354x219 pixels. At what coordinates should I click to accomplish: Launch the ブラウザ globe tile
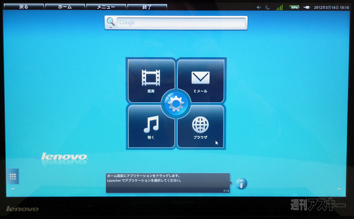tap(201, 127)
